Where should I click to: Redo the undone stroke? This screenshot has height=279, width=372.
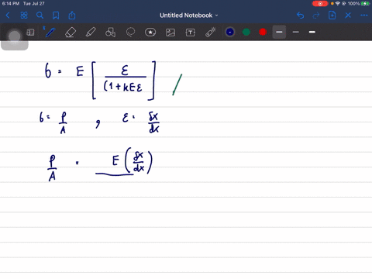[316, 15]
